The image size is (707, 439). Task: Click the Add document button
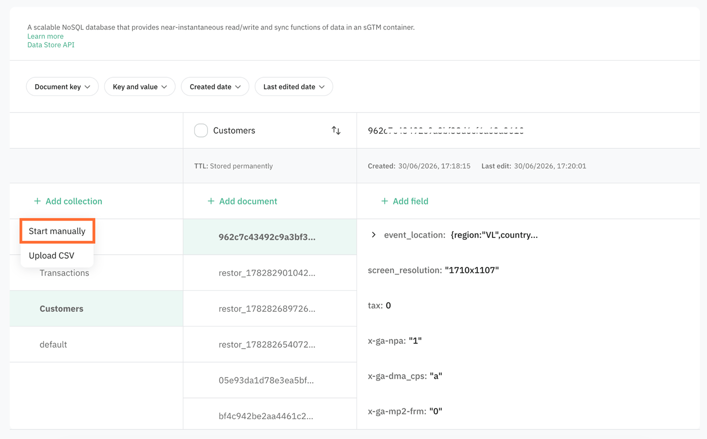click(242, 201)
